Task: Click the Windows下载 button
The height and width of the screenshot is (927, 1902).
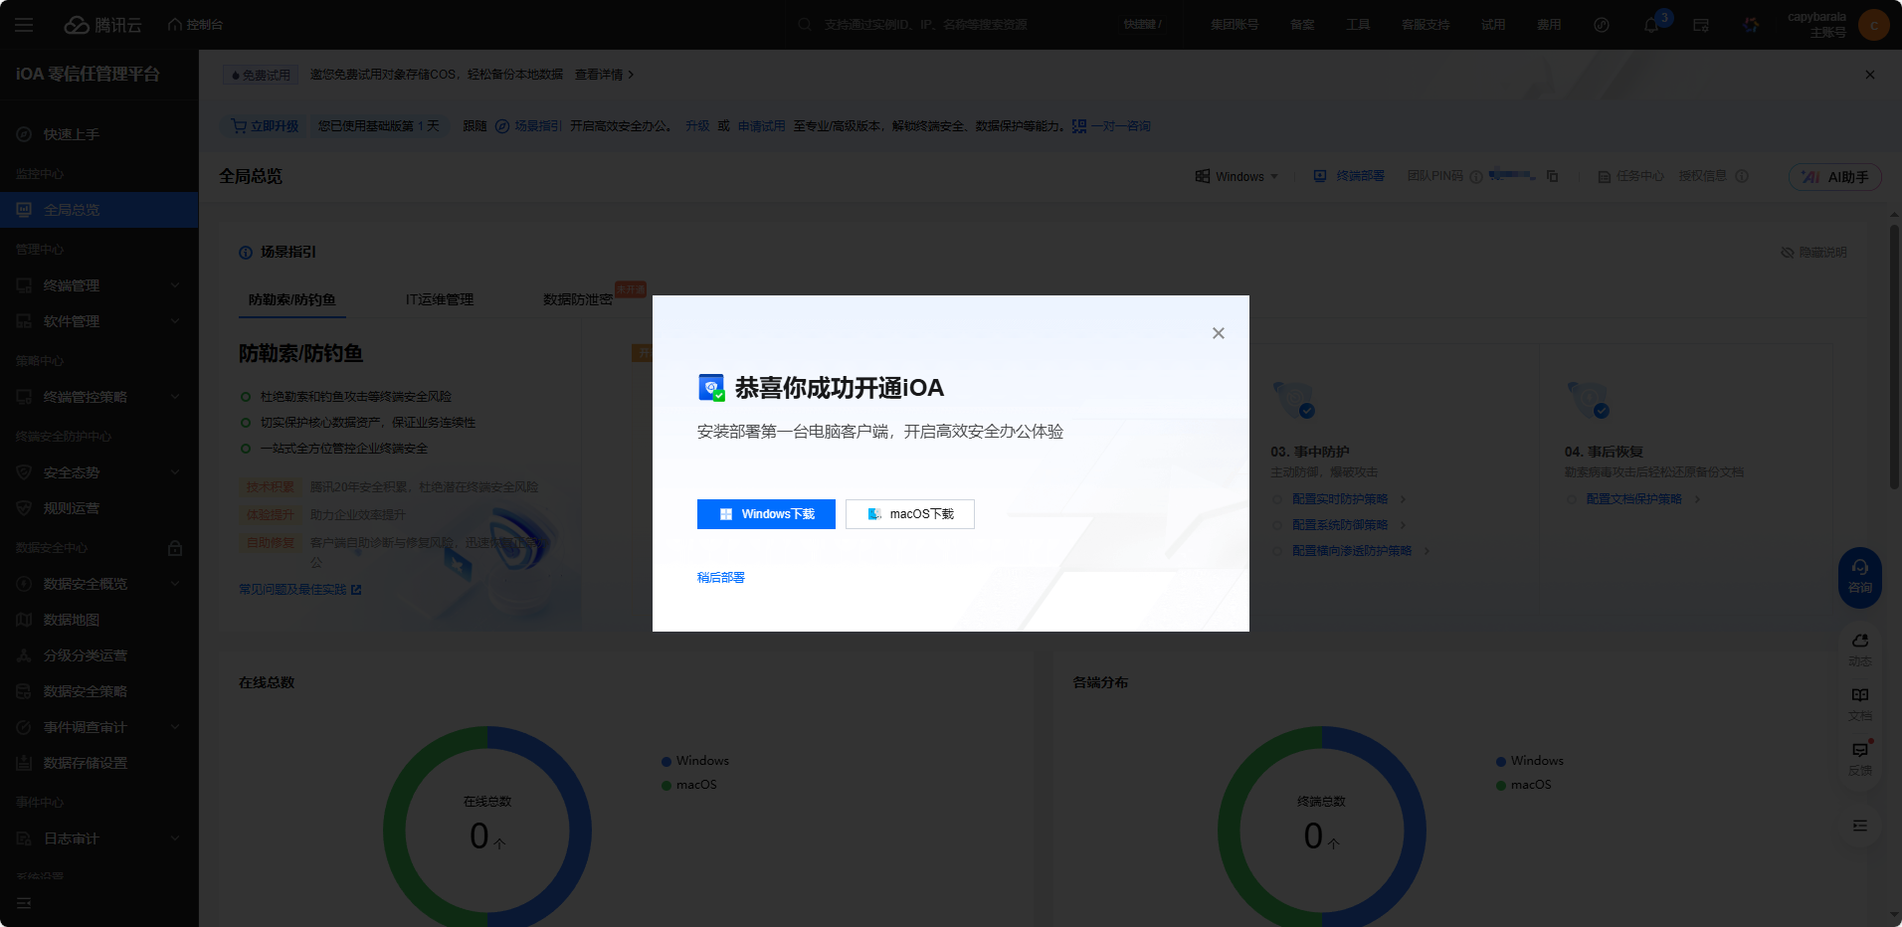Action: (766, 514)
